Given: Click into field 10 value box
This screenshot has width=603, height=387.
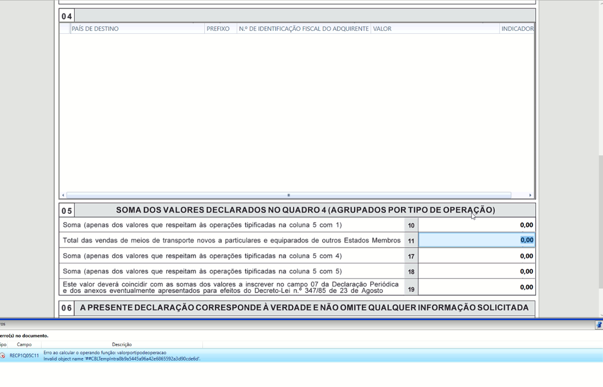Looking at the screenshot, I should point(476,225).
